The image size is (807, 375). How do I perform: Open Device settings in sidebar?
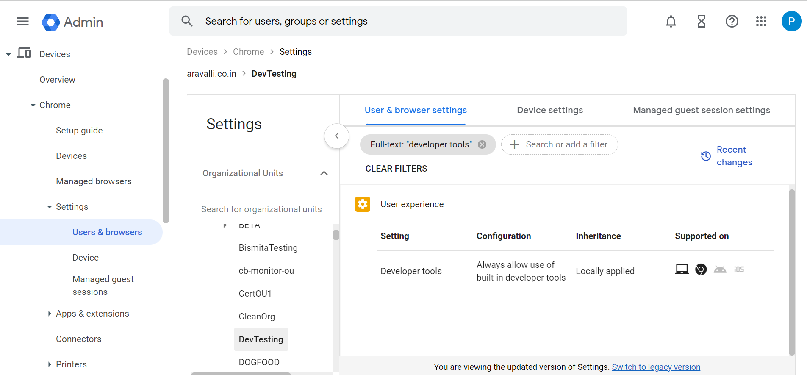(x=86, y=258)
